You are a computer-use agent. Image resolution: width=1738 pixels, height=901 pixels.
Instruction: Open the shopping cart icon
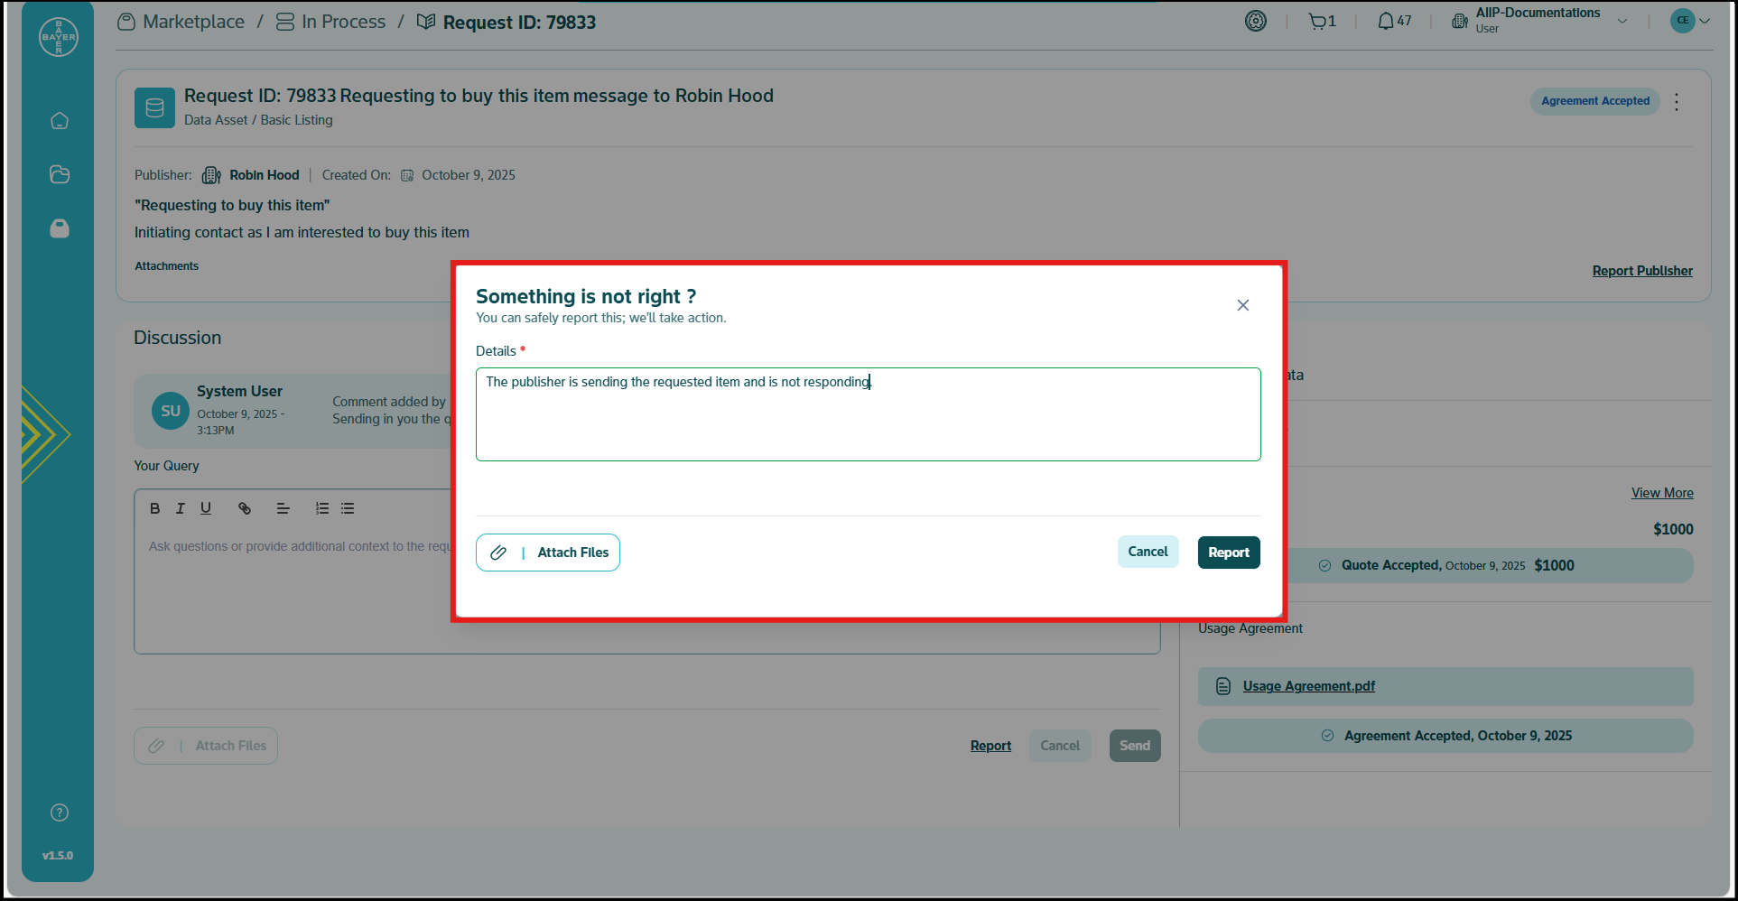coord(1321,22)
